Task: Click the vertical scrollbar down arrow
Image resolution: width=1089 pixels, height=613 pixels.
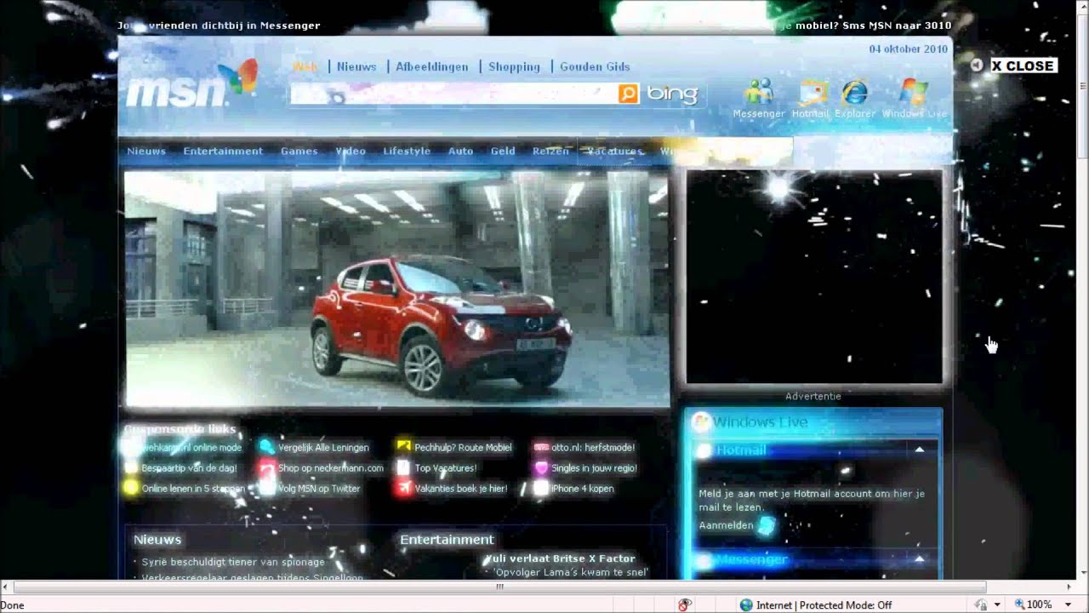Action: tap(1082, 573)
